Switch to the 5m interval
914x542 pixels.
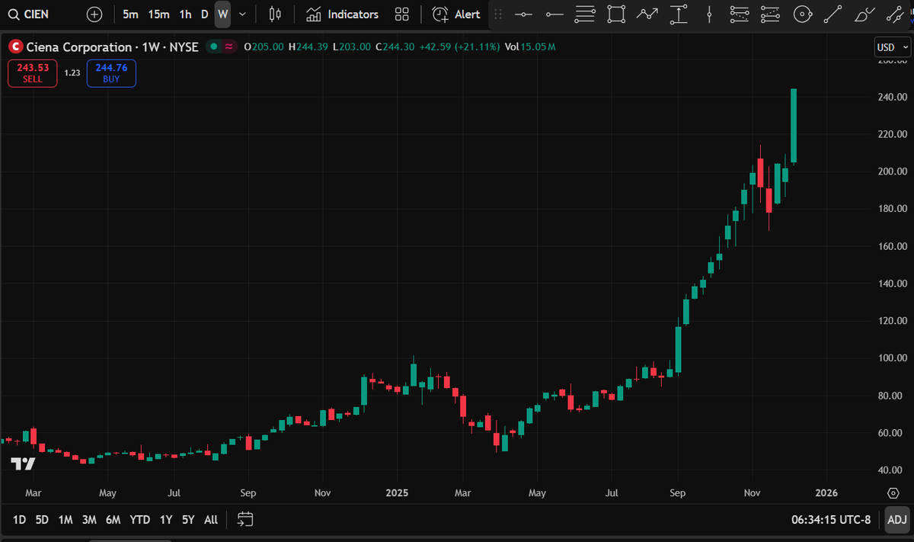[x=130, y=14]
